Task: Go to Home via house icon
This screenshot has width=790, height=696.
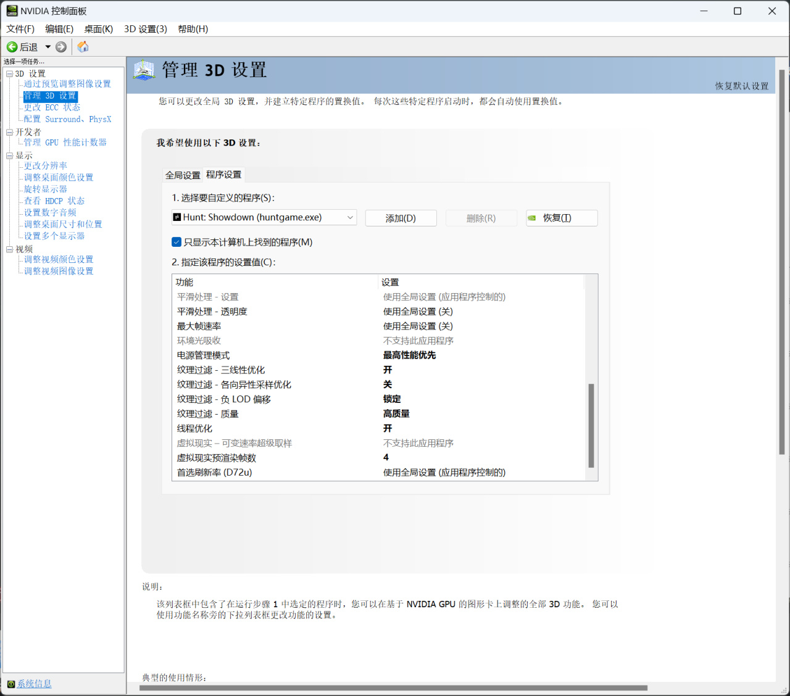Action: tap(83, 47)
